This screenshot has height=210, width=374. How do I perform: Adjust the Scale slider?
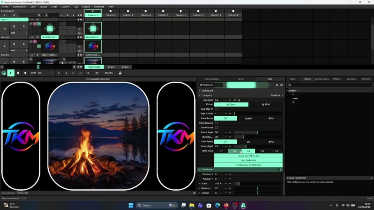click(x=258, y=184)
